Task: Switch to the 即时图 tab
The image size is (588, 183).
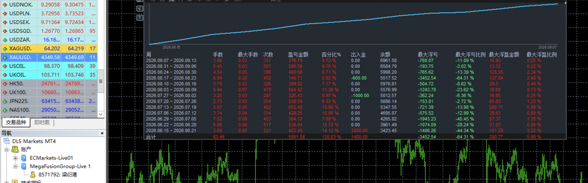Action: pos(42,122)
